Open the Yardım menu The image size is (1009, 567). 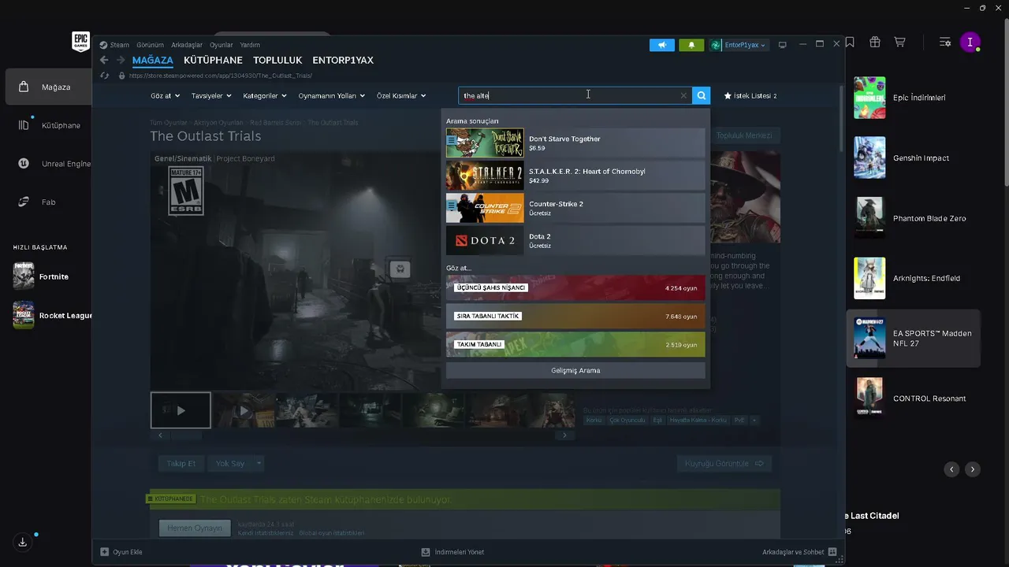[x=250, y=45]
